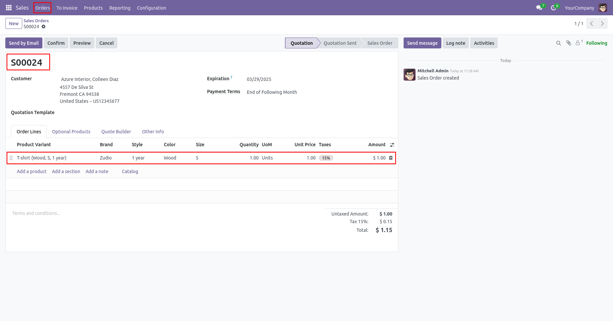The width and height of the screenshot is (613, 321).
Task: Click the Sales app title
Action: pos(22,8)
